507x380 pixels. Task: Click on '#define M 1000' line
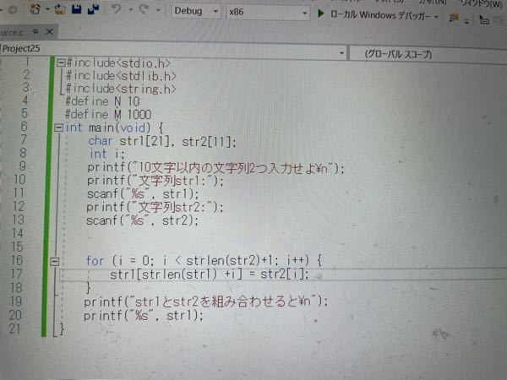(108, 114)
